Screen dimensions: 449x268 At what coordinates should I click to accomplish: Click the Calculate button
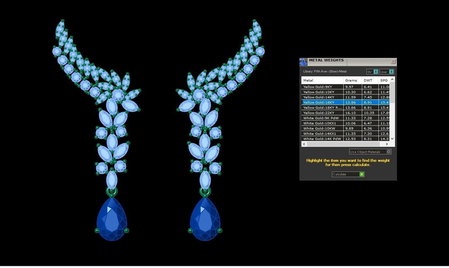pyautogui.click(x=348, y=174)
